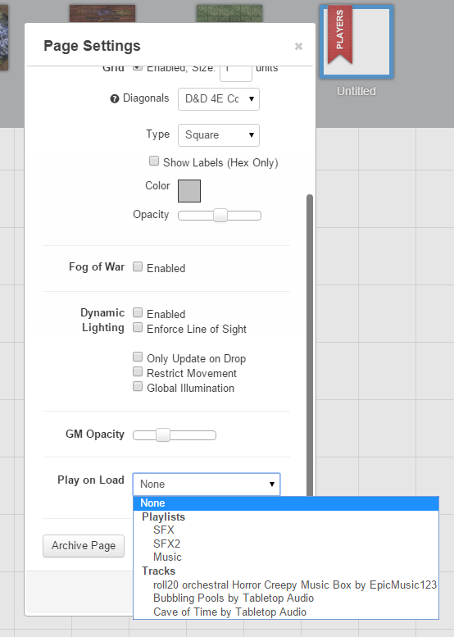Click the Archive Page button
454x637 pixels.
(x=84, y=546)
